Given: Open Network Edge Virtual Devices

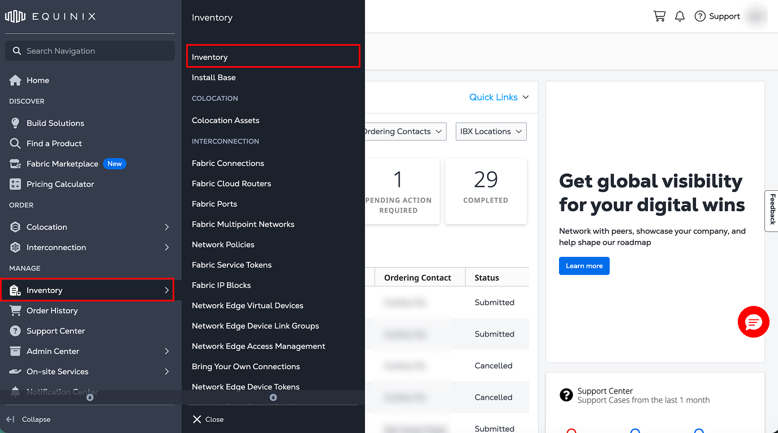Looking at the screenshot, I should [x=248, y=305].
